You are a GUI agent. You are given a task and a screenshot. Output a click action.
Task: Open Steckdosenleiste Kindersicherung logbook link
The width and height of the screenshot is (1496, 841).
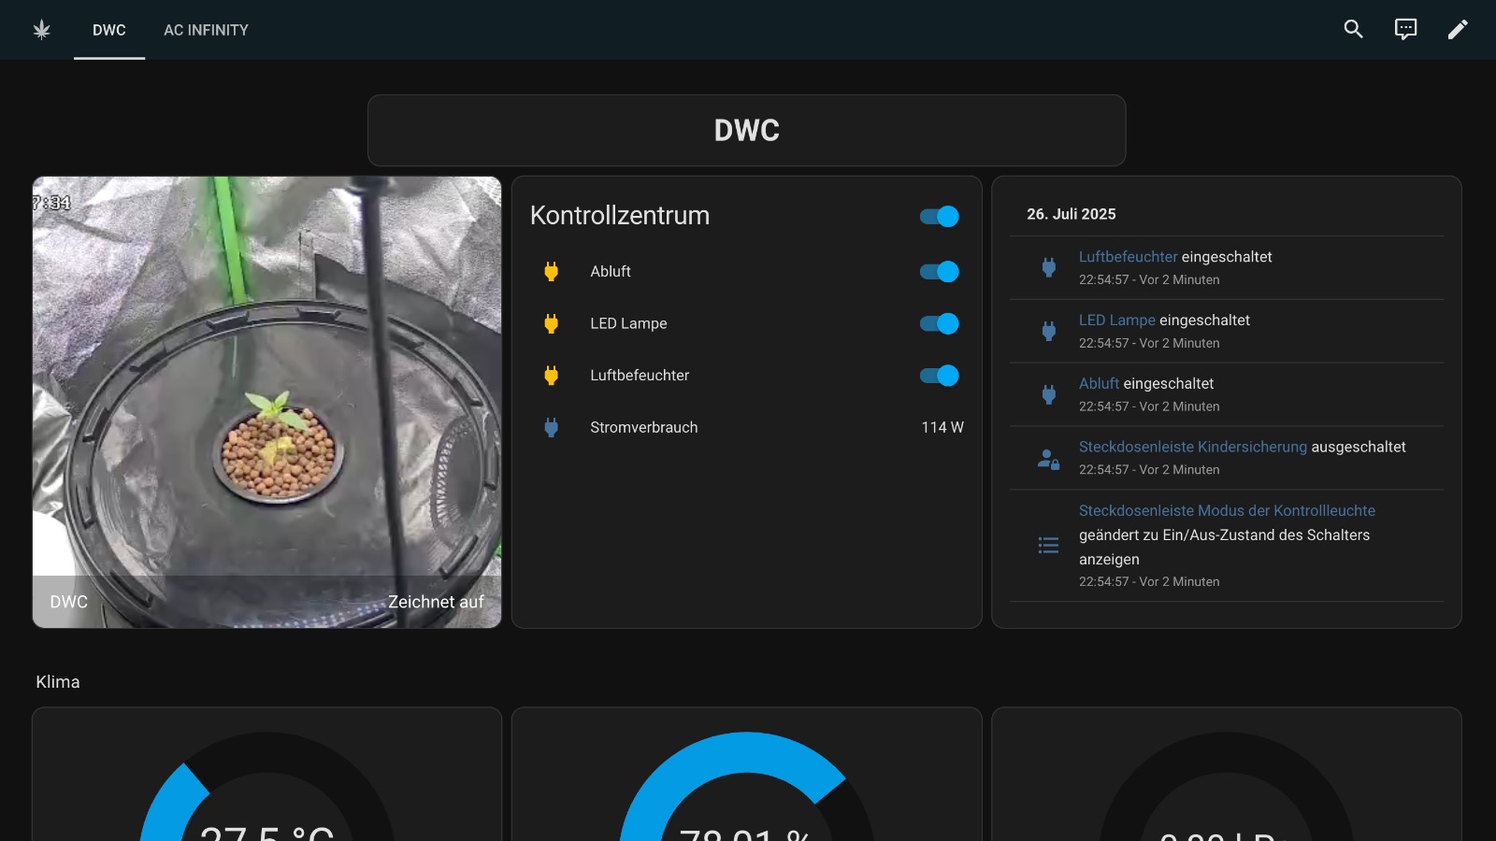pos(1192,448)
